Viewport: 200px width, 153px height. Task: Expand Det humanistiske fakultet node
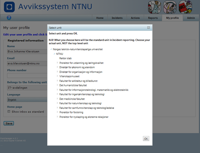pos(57,85)
